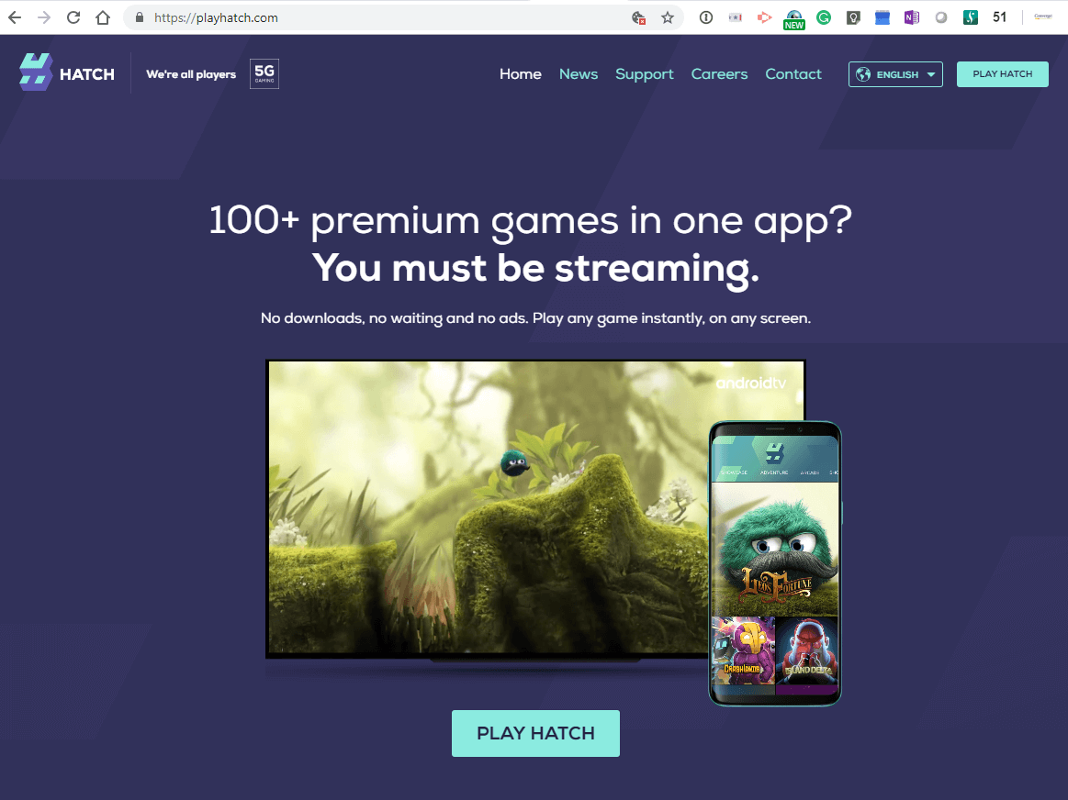Open the Support menu item
Image resolution: width=1068 pixels, height=800 pixels.
click(645, 74)
